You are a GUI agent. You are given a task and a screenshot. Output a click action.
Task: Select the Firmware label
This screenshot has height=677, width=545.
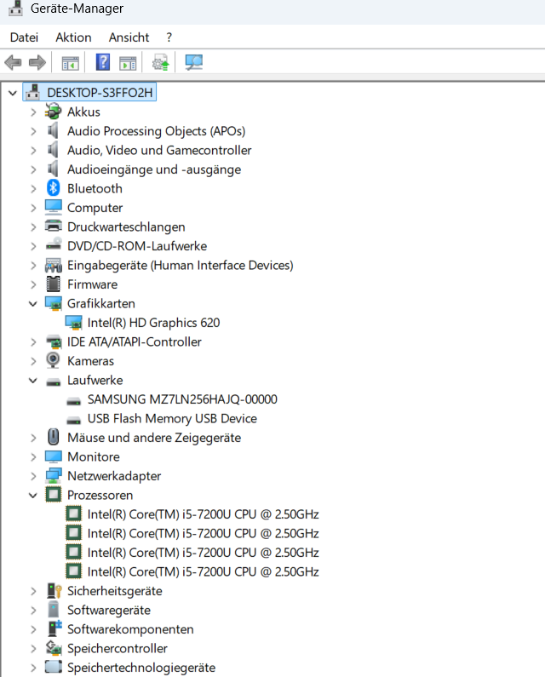[93, 284]
